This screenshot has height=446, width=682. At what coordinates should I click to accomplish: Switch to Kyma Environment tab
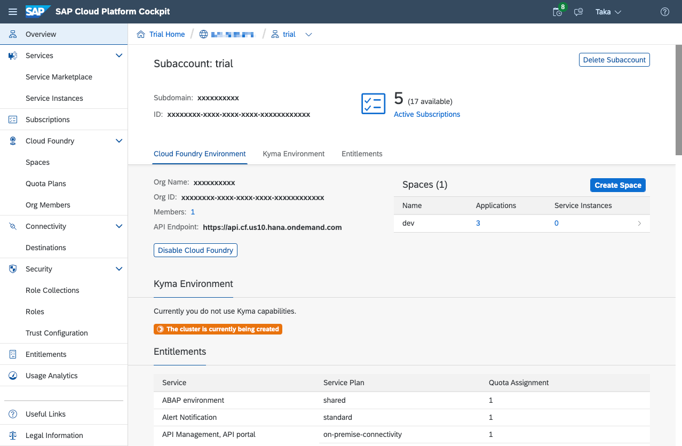294,154
